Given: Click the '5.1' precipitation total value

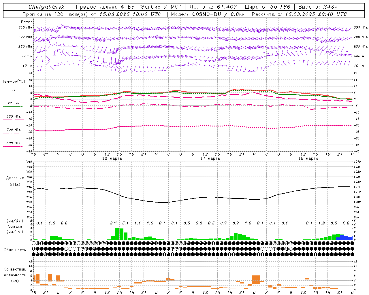Looking at the screenshot, I should pyautogui.click(x=125, y=223).
